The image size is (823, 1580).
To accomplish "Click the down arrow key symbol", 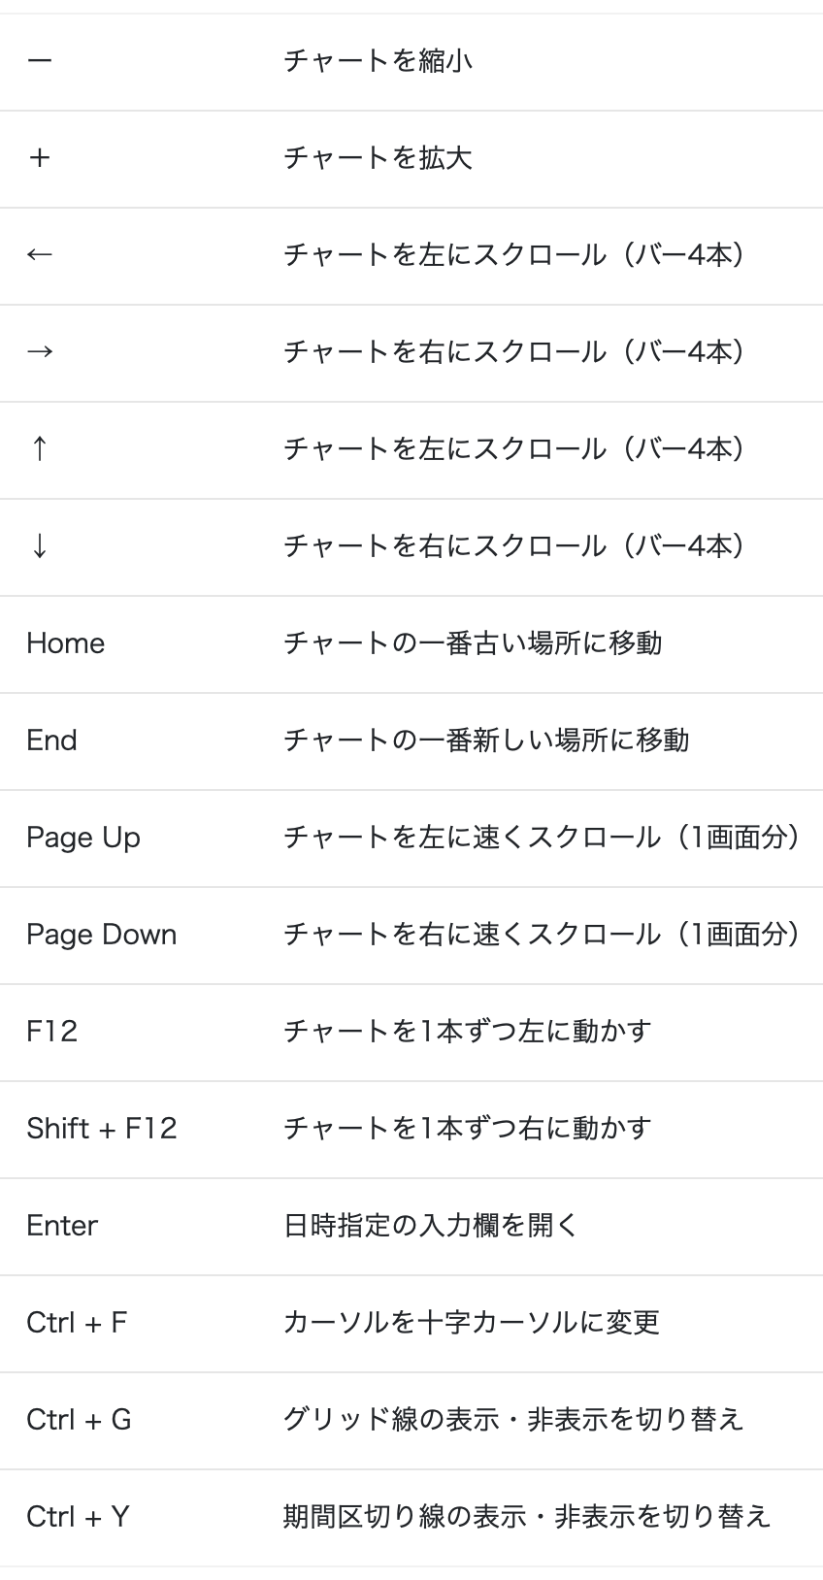I will tap(39, 546).
